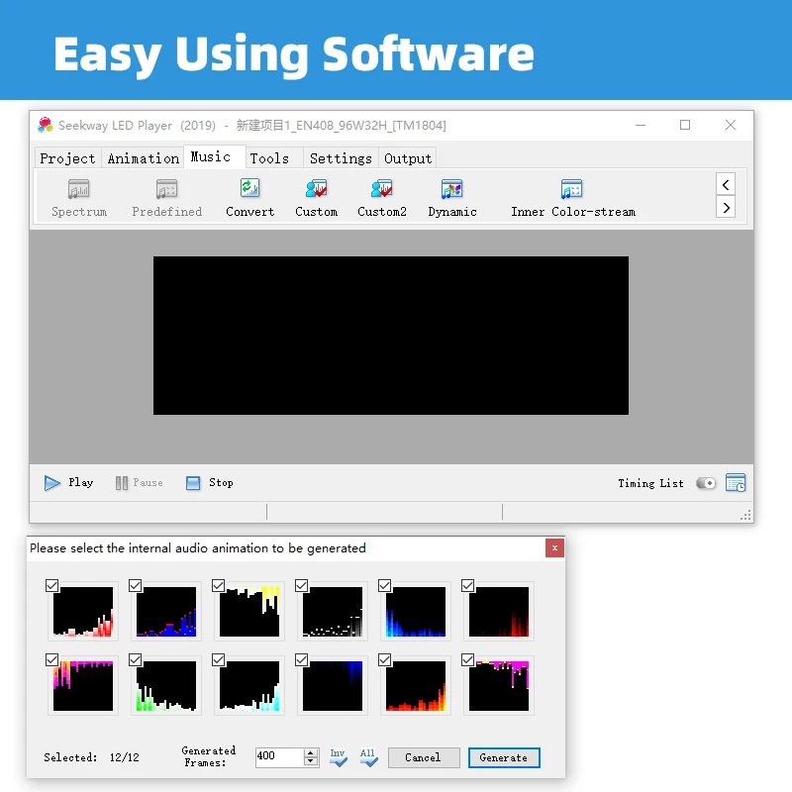792x792 pixels.
Task: Uncheck the magenta-orange hanging animation checkbox
Action: [x=52, y=659]
